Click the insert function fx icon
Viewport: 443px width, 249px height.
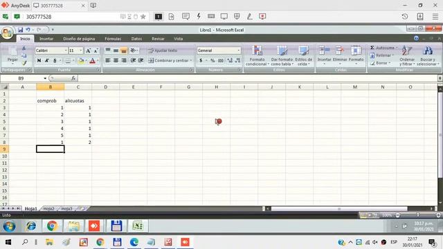[x=73, y=78]
